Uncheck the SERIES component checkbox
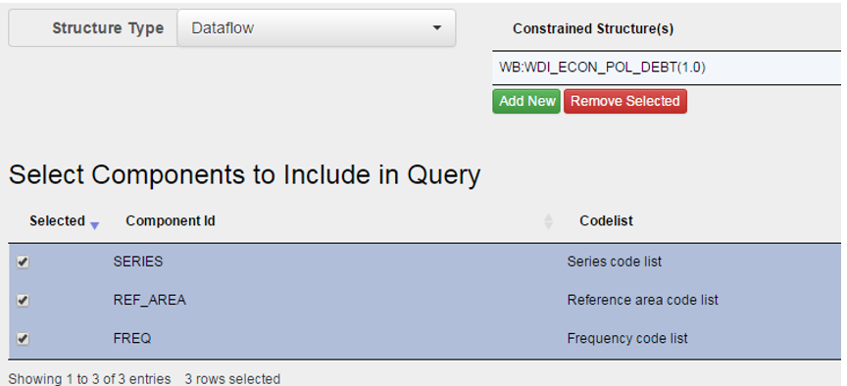The height and width of the screenshot is (386, 847). [x=23, y=262]
